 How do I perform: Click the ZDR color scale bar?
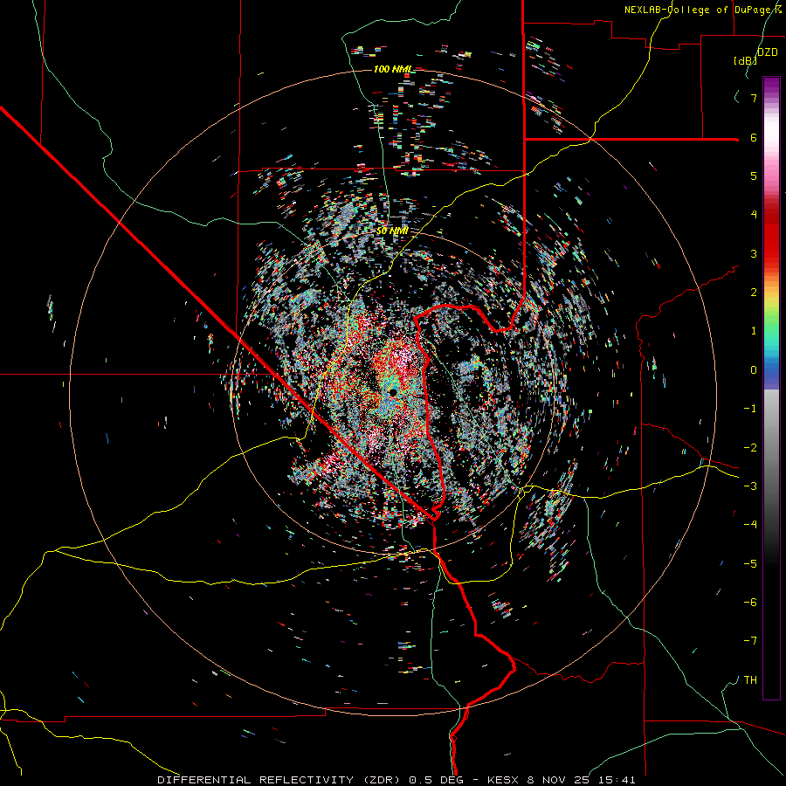click(771, 388)
